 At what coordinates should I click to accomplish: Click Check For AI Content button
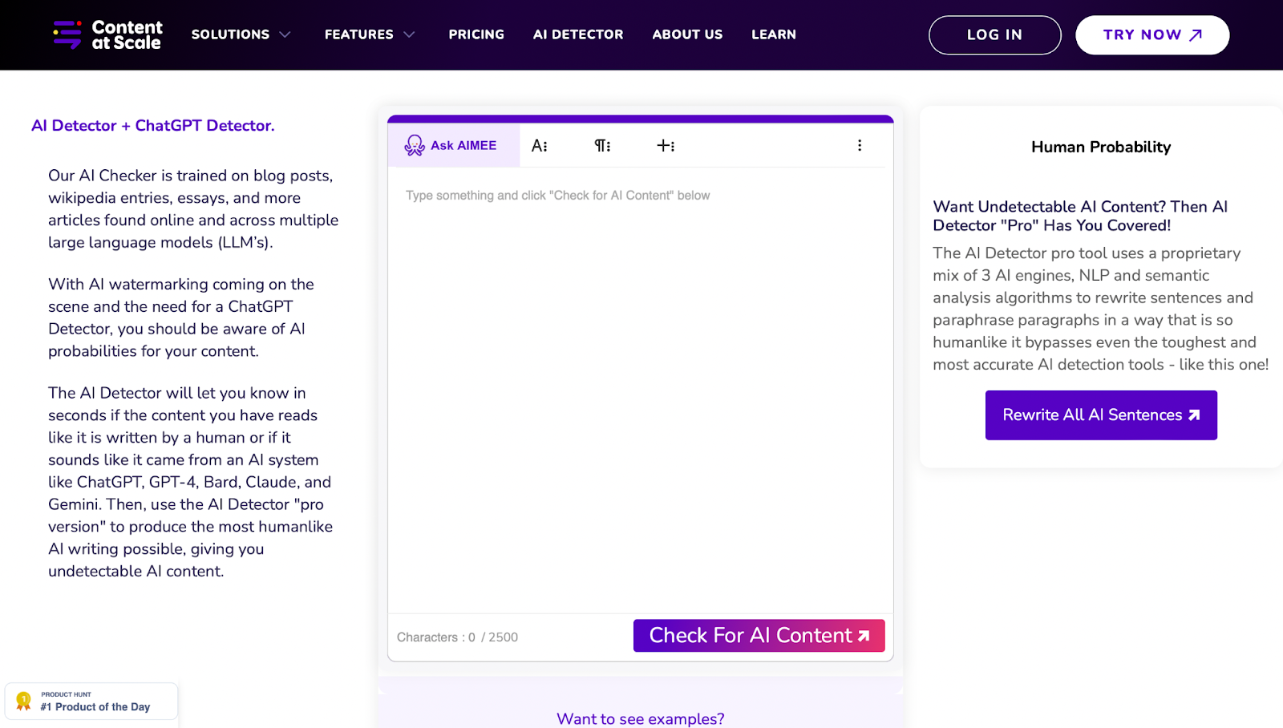(x=759, y=636)
